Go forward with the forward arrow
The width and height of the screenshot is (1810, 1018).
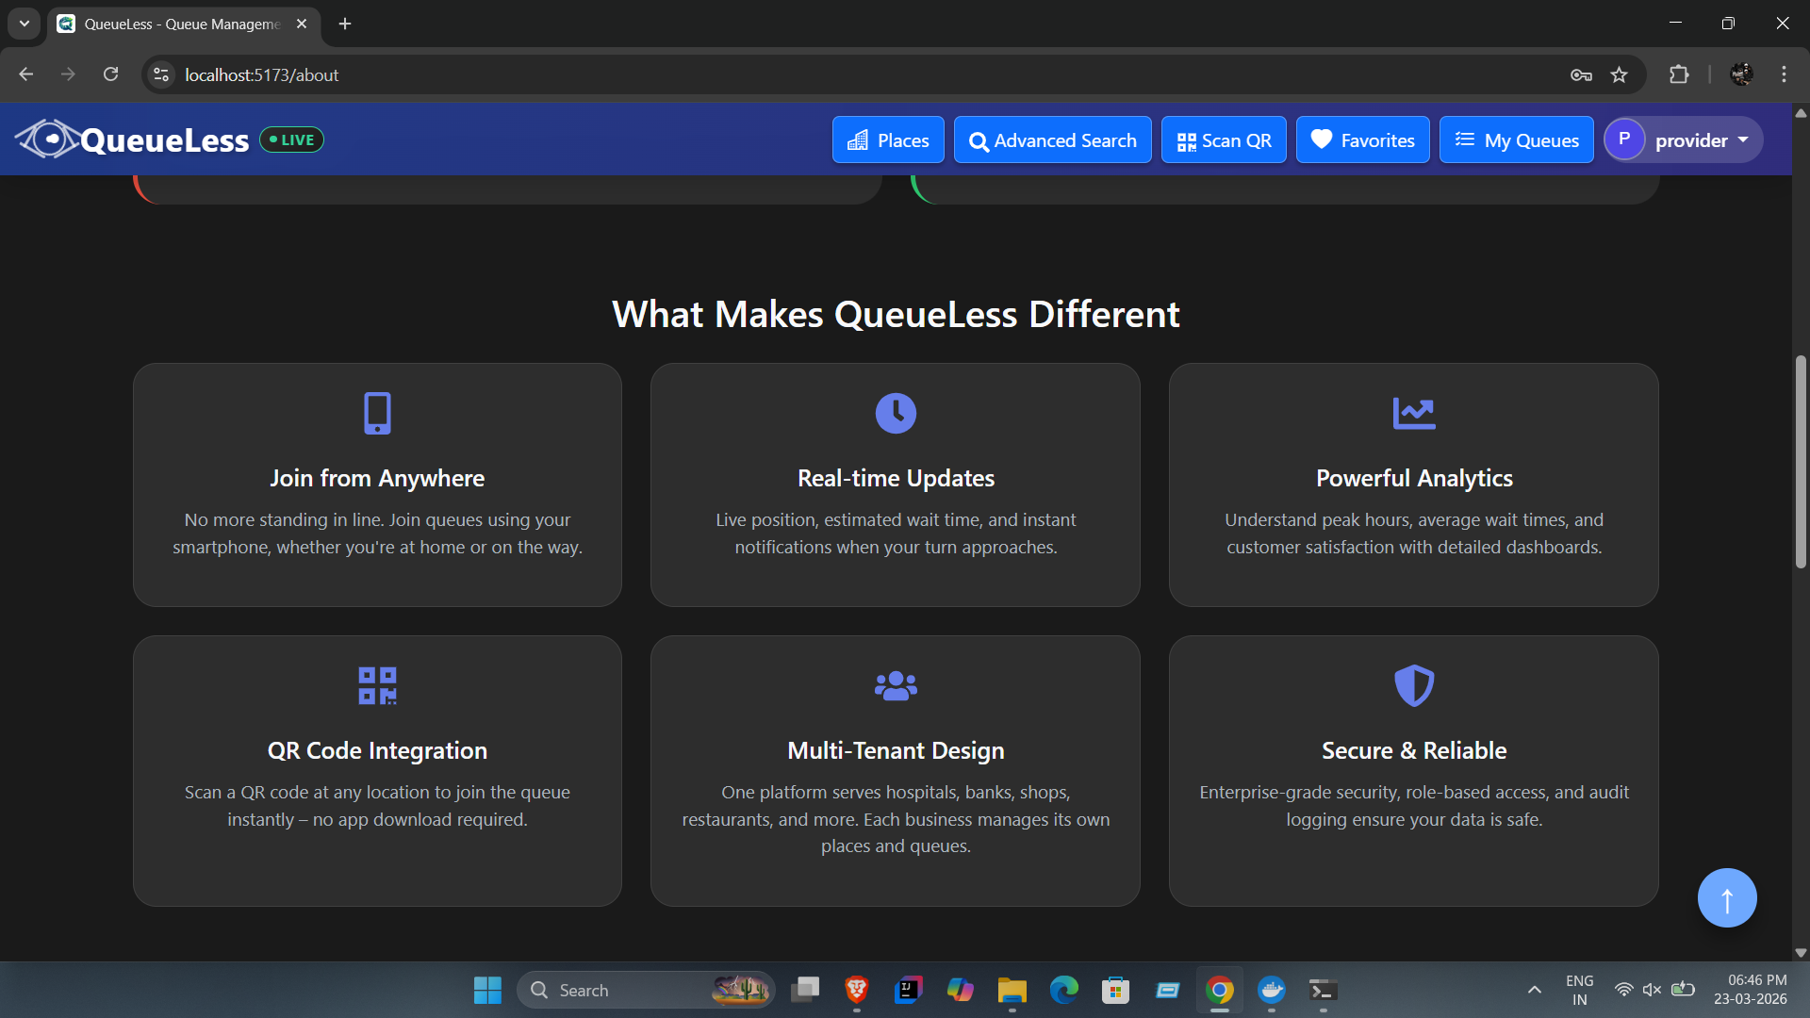coord(68,74)
